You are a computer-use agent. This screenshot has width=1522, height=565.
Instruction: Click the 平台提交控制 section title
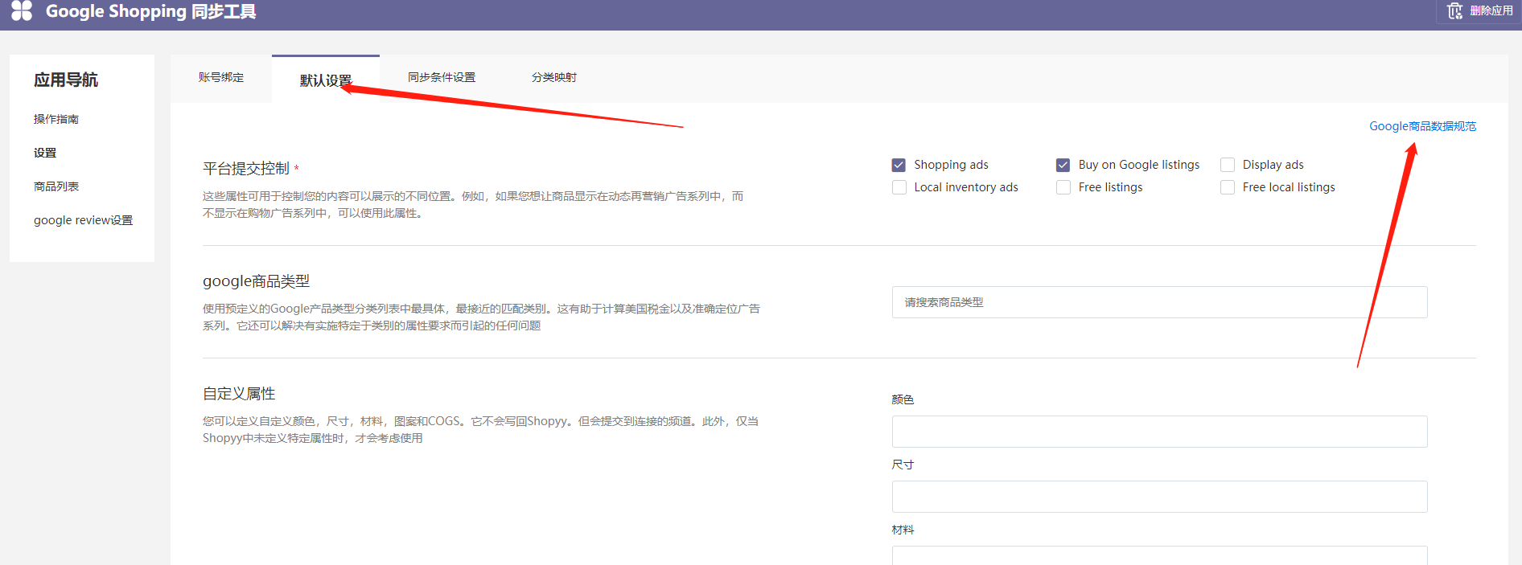(x=245, y=169)
